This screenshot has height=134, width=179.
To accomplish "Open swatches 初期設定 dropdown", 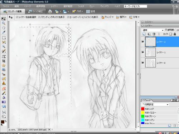I will tap(155, 104).
